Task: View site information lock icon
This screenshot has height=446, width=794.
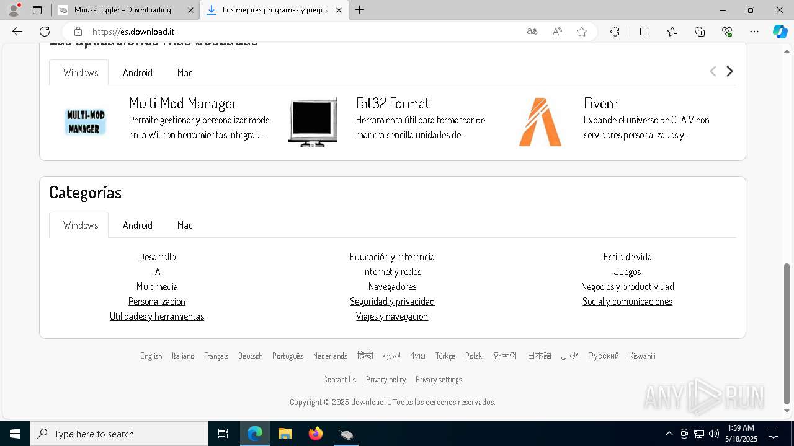Action: click(78, 32)
